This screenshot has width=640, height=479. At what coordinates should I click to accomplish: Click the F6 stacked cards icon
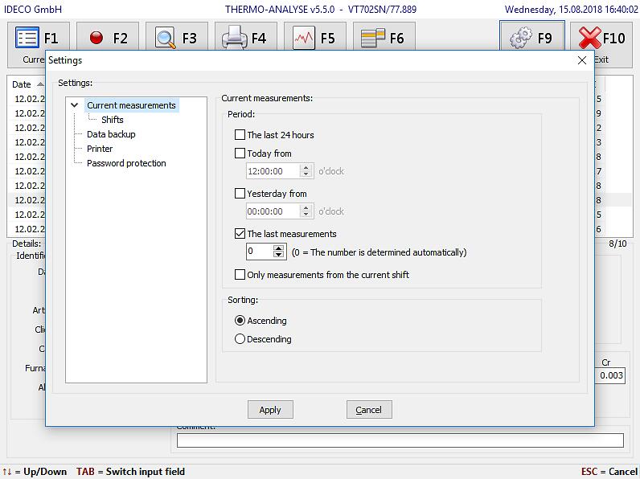pos(373,38)
